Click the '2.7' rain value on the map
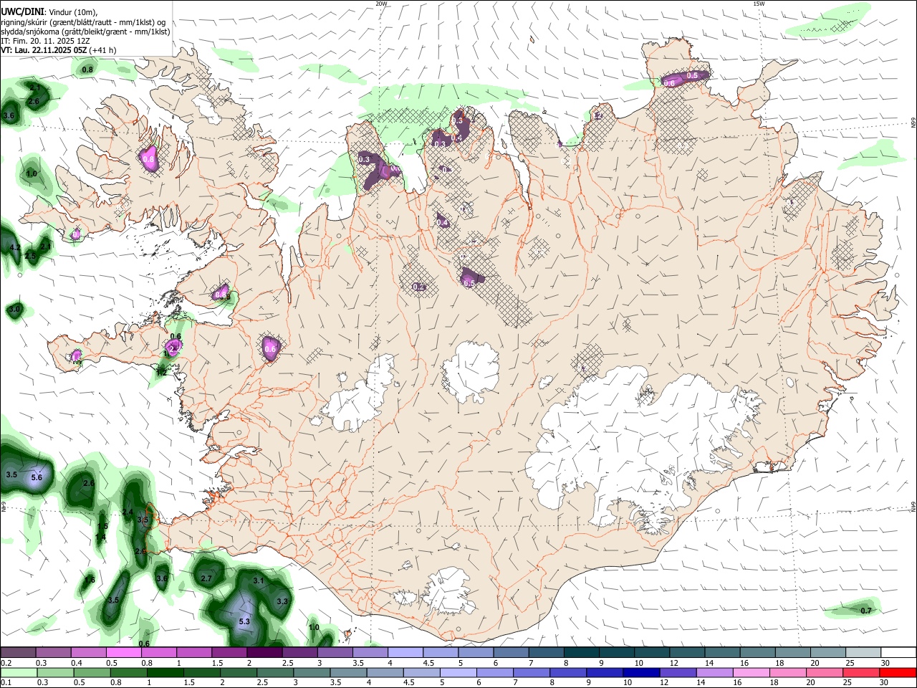This screenshot has width=917, height=688. click(x=206, y=578)
